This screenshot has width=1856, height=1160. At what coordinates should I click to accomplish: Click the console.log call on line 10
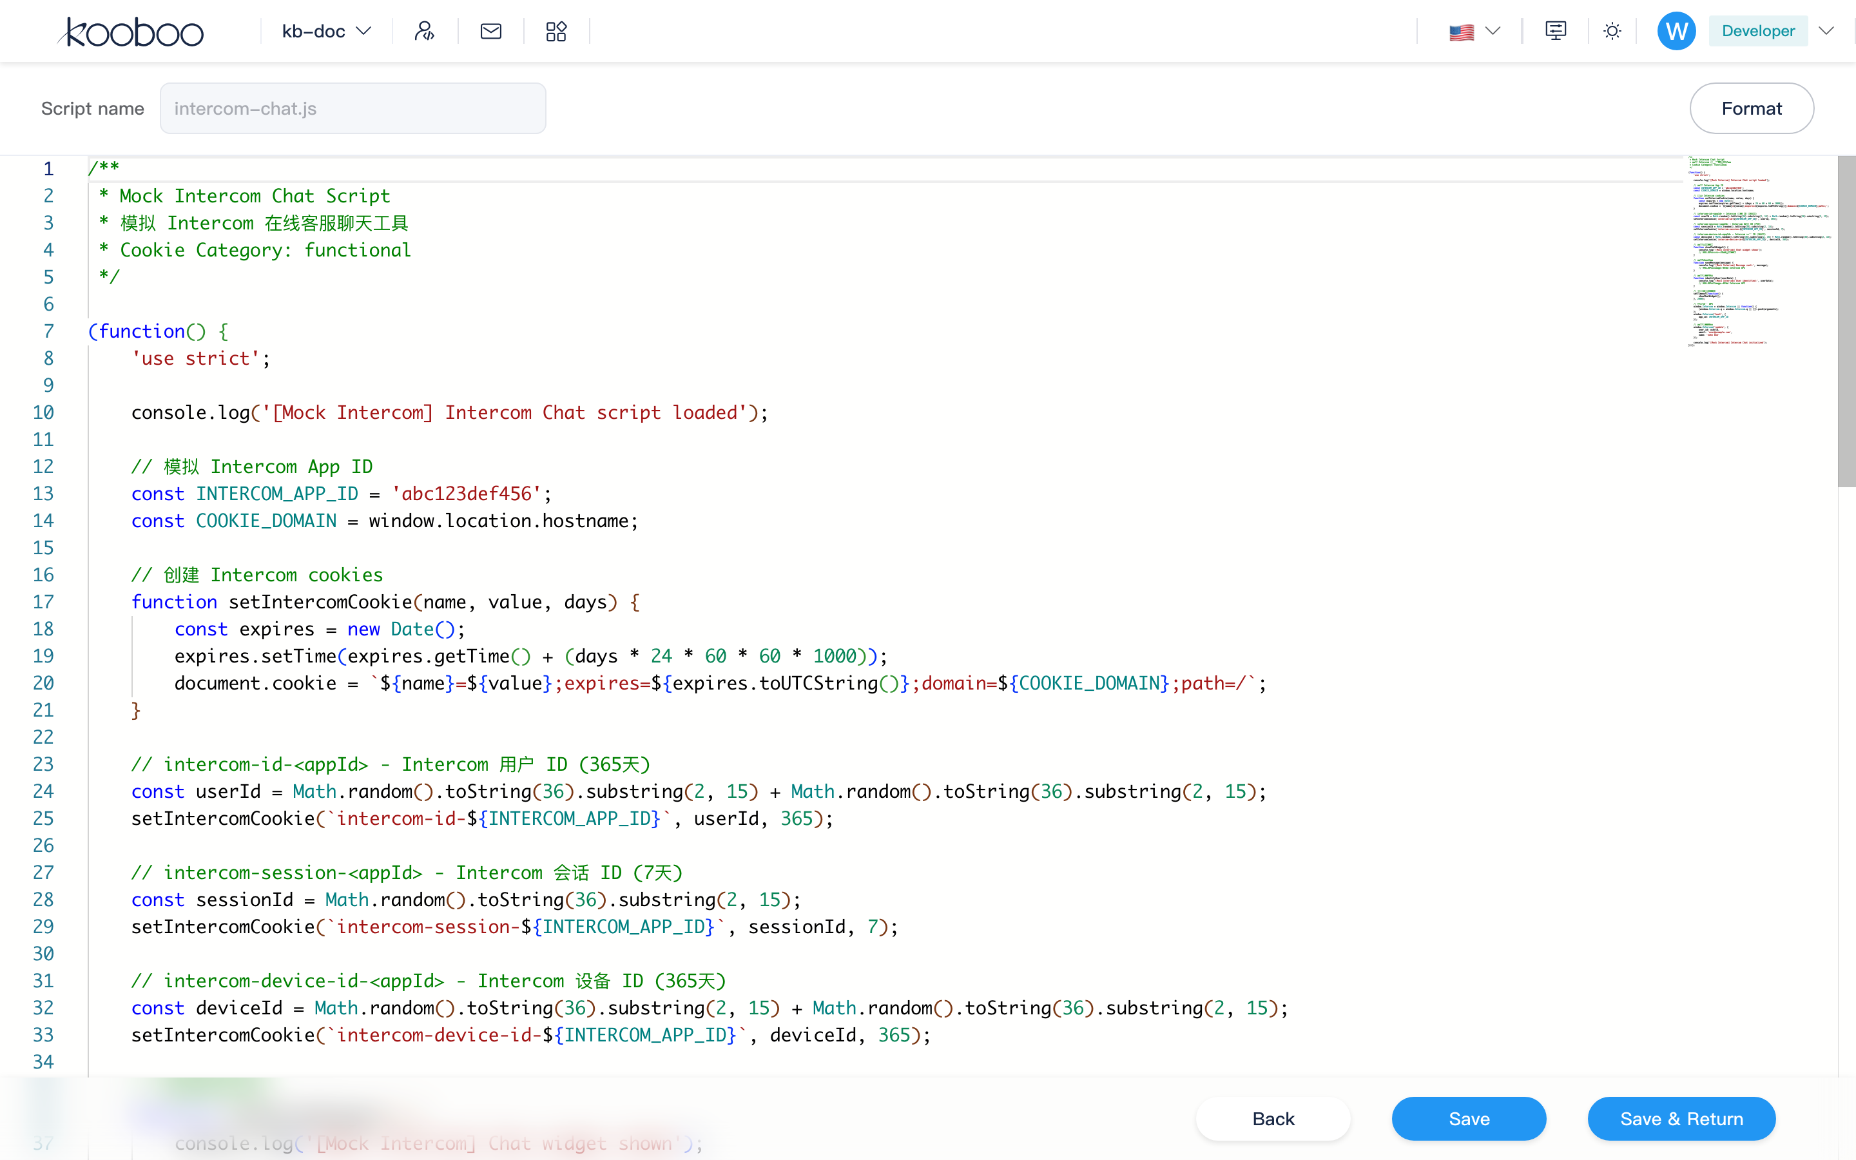pyautogui.click(x=449, y=412)
